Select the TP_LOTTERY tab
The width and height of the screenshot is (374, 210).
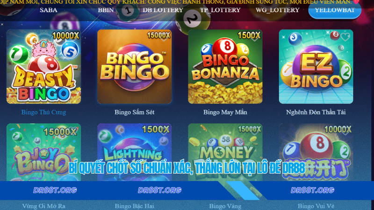pos(220,10)
